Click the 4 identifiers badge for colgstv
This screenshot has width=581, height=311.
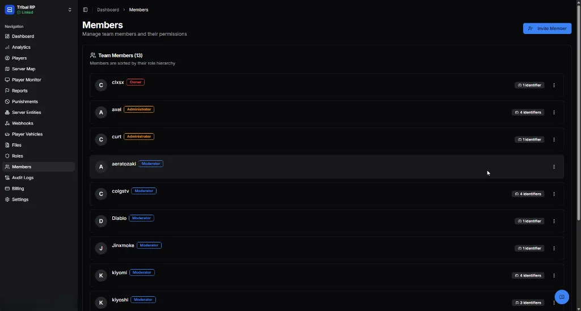[x=528, y=194]
